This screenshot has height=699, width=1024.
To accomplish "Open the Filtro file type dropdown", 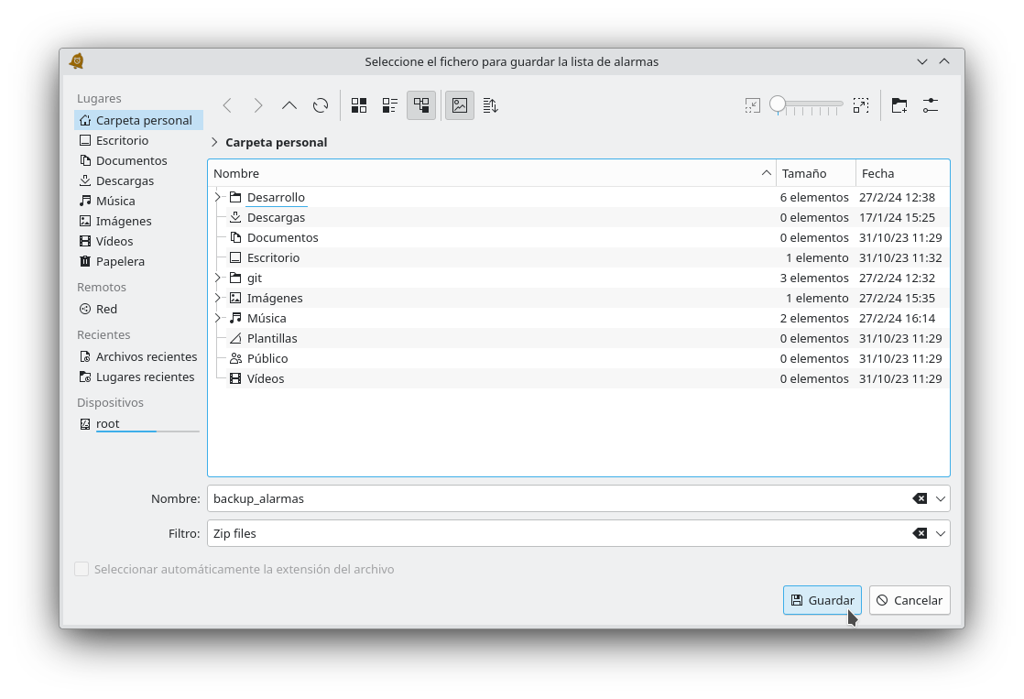I will 940,533.
